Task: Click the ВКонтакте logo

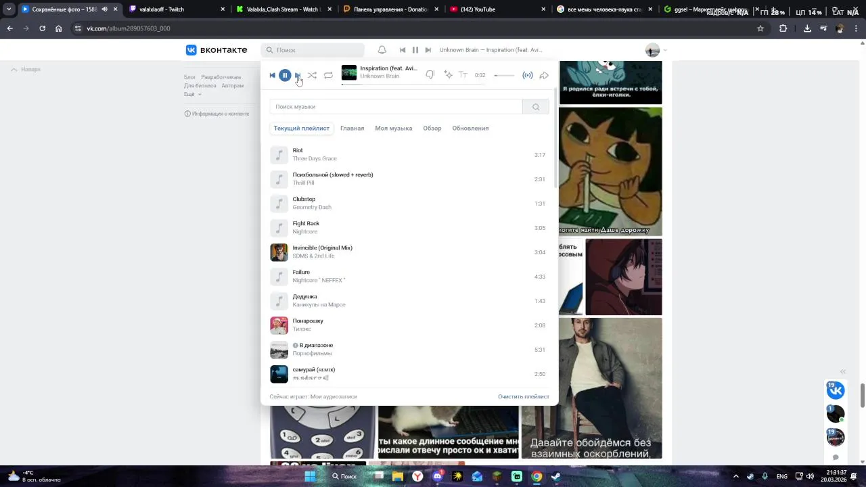Action: 216,50
